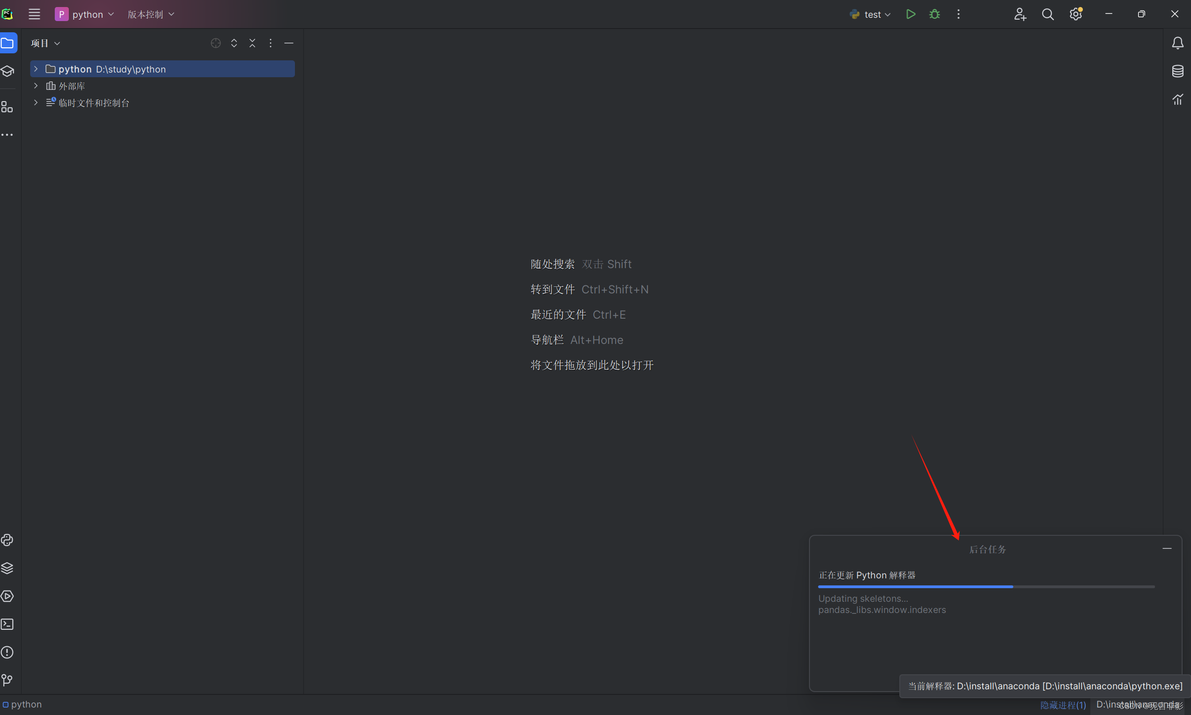Open Search Everywhere magnifier

[1048, 14]
